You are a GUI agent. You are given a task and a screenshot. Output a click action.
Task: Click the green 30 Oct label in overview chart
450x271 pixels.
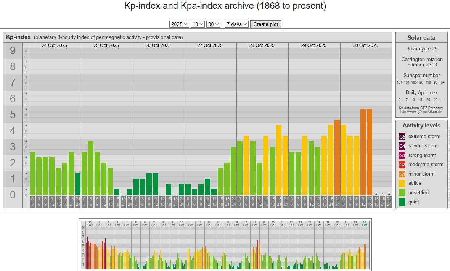pyautogui.click(x=365, y=224)
